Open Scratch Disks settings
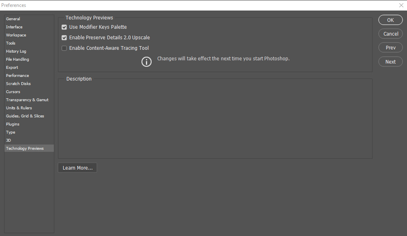 tap(18, 84)
